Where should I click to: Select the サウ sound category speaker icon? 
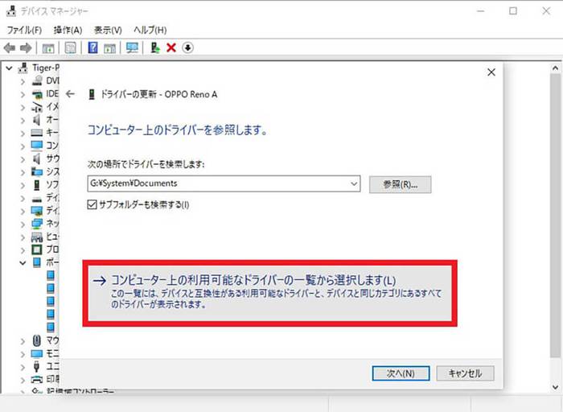click(x=37, y=159)
